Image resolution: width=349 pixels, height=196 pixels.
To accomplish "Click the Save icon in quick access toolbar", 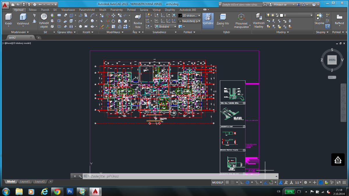I will [24, 4].
